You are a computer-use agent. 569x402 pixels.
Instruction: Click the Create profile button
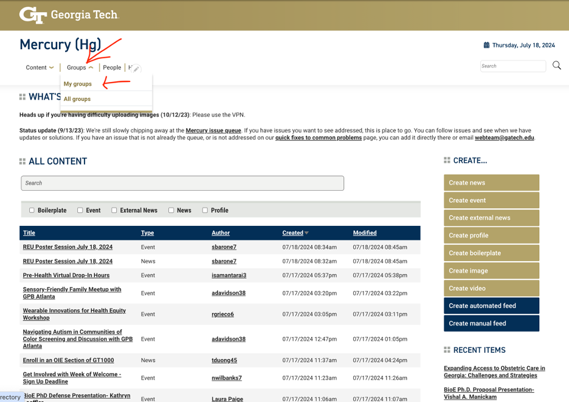coord(491,235)
